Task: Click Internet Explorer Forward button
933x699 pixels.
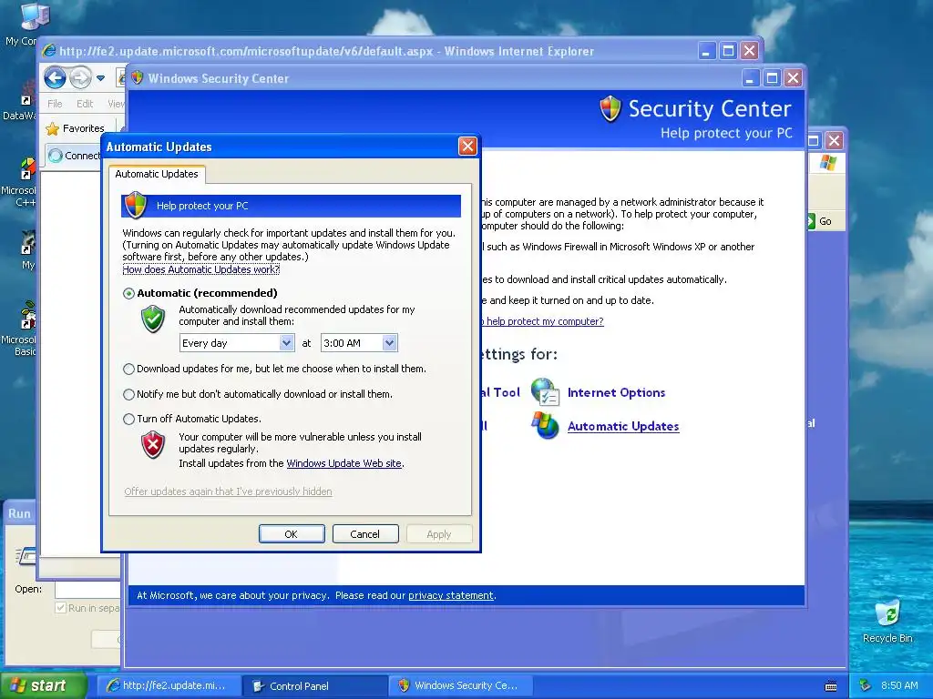Action: point(80,77)
